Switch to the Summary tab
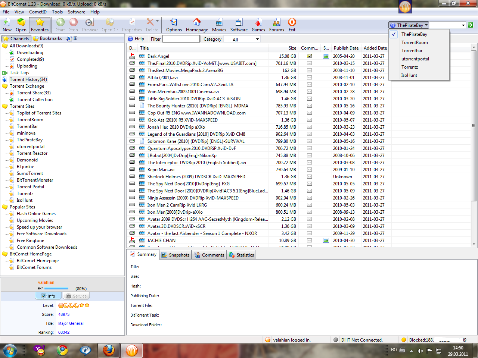Viewport: 478px width, 358px height. pos(143,254)
